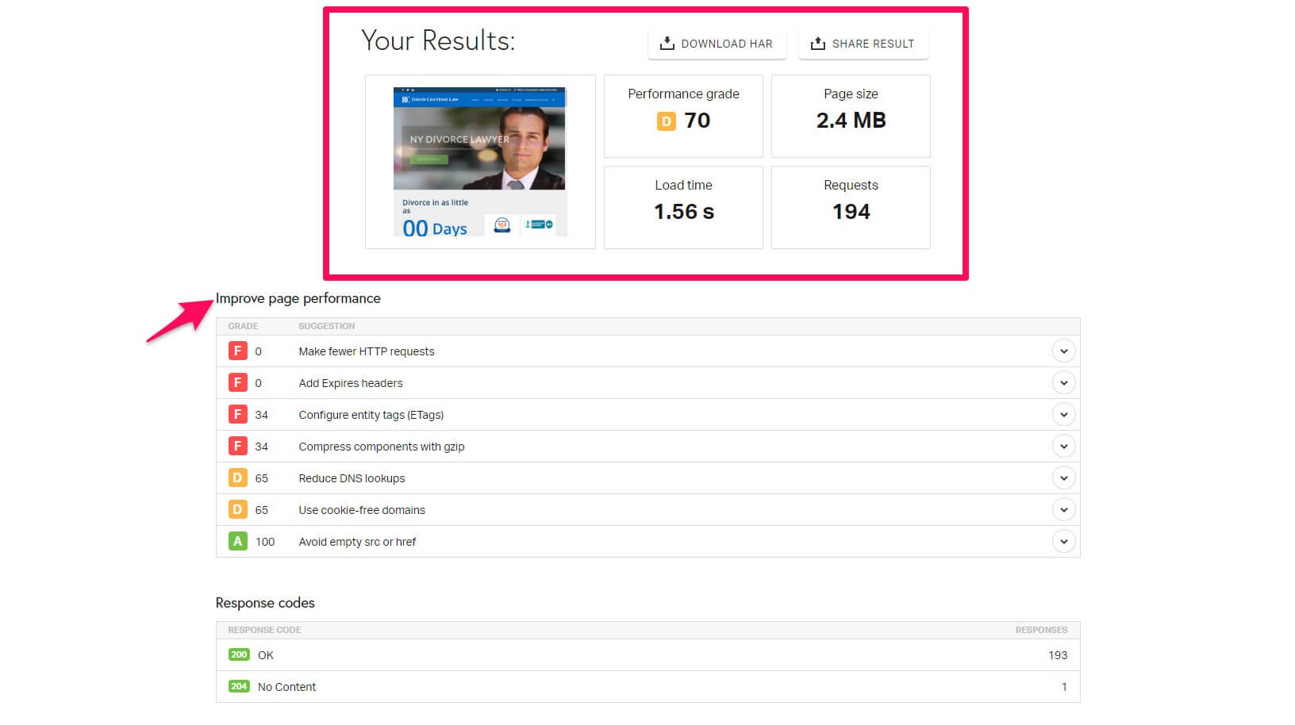Select the D badge beside Use cookie-free domains
This screenshot has width=1295, height=725.
pos(237,509)
